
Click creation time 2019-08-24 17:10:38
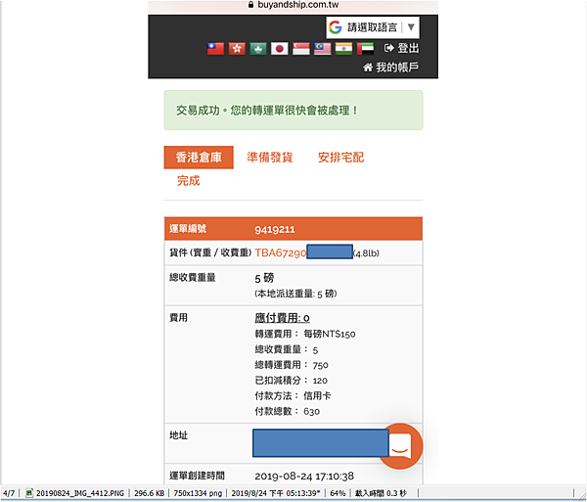[304, 477]
